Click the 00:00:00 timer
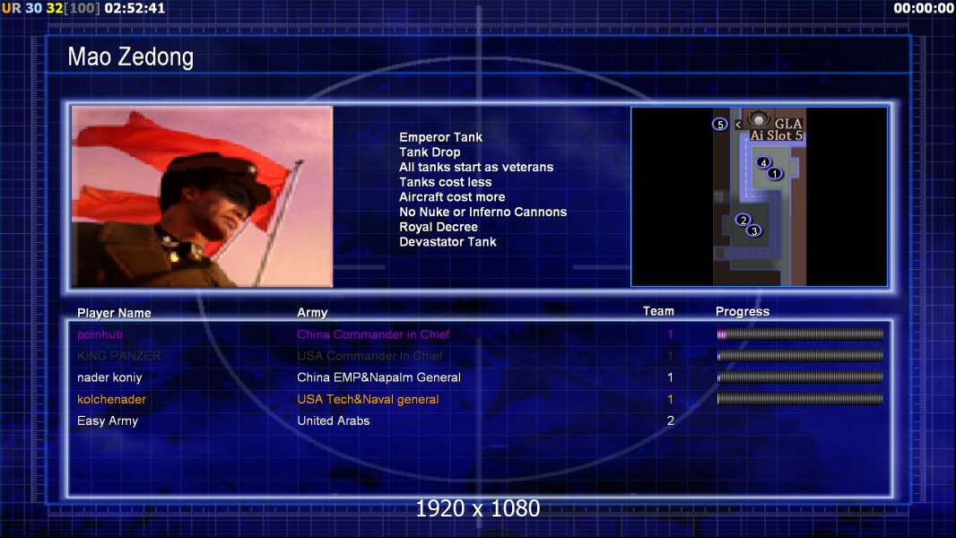 924,9
